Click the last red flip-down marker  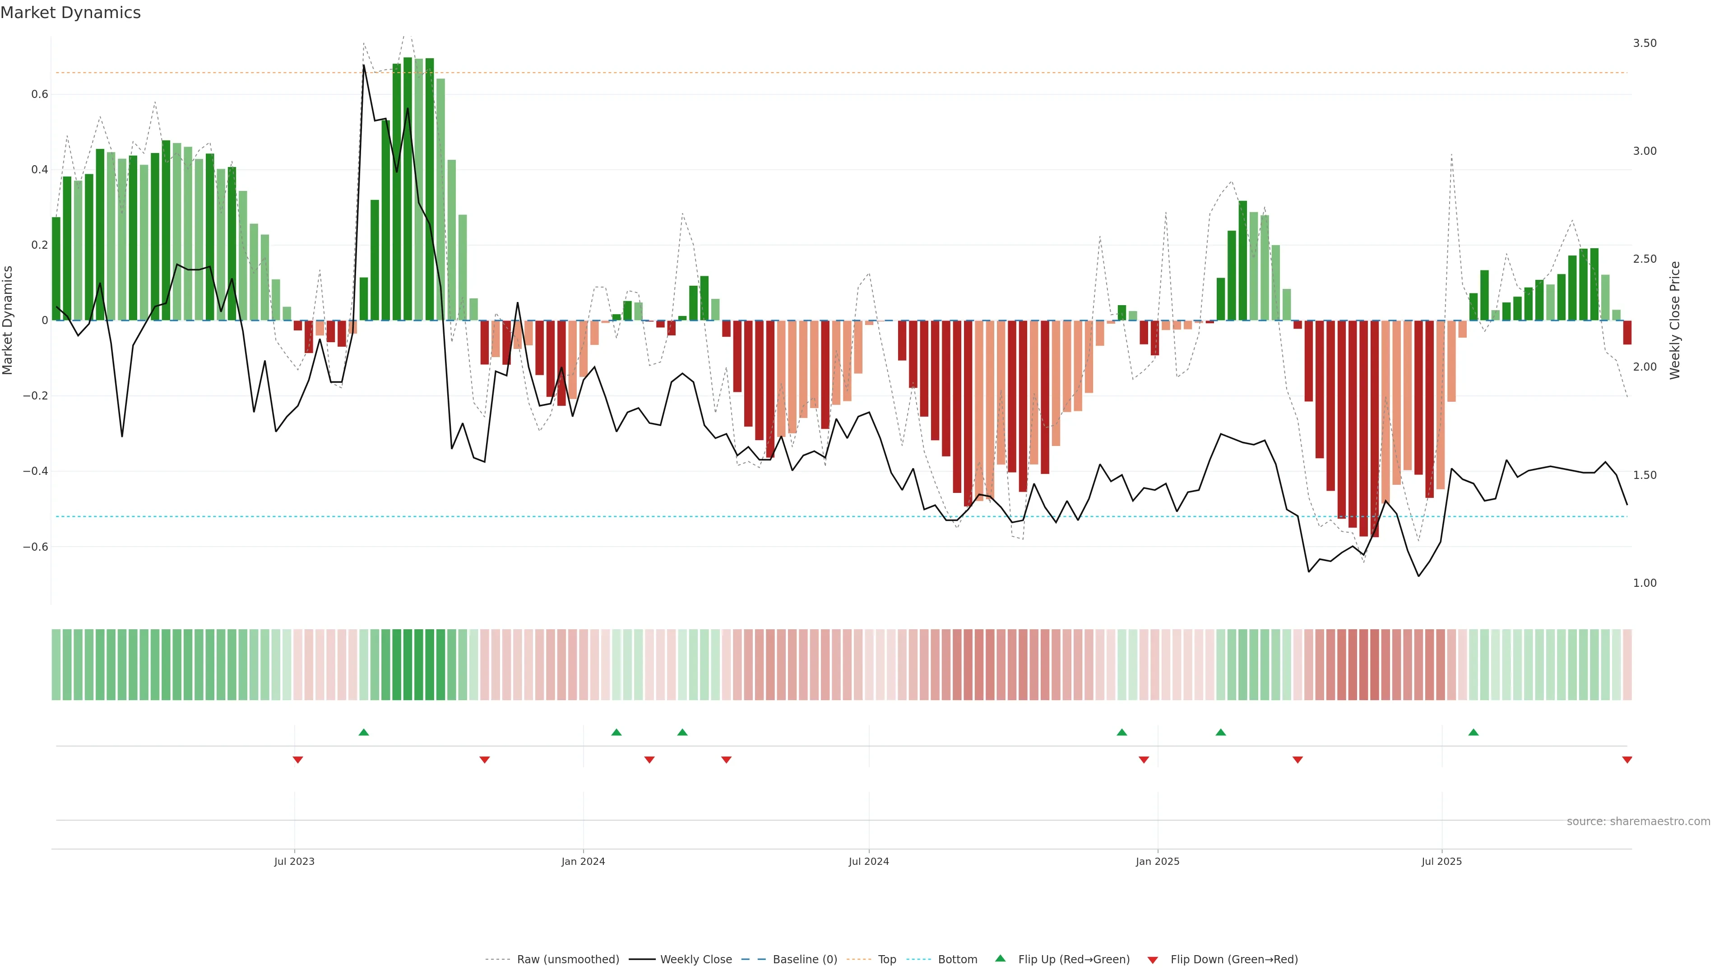1626,760
